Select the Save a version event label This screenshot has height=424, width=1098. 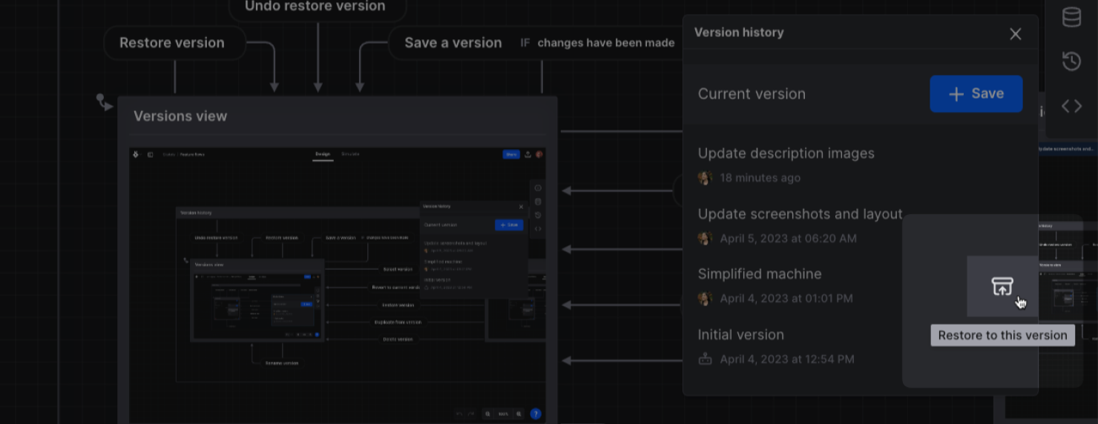(x=453, y=43)
